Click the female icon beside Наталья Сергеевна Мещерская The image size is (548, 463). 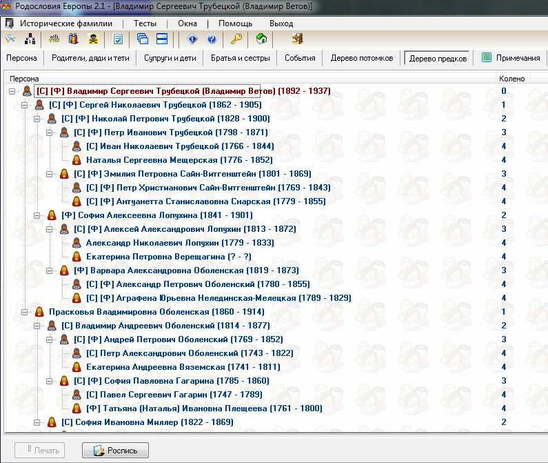coord(77,160)
